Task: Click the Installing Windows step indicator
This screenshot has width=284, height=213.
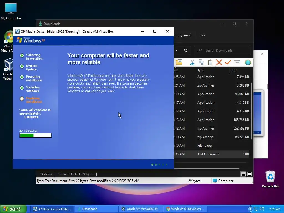Action: [x=22, y=88]
